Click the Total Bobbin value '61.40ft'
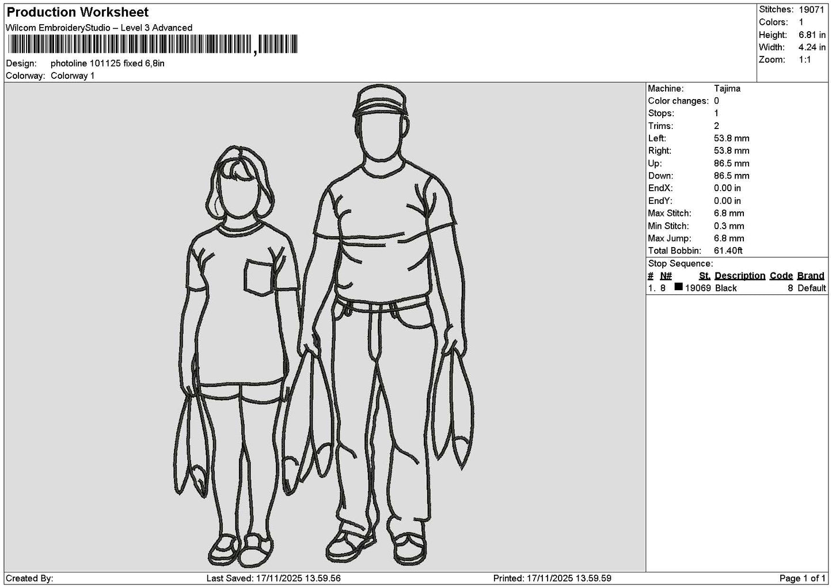Image resolution: width=832 pixels, height=588 pixels. tap(728, 251)
